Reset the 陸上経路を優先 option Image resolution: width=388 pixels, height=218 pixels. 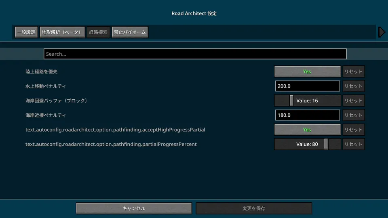pyautogui.click(x=353, y=71)
